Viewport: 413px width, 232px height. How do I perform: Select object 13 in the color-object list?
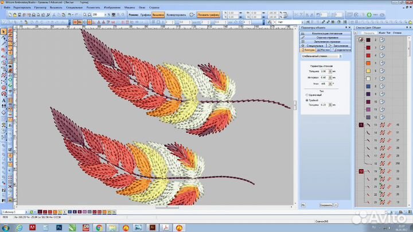375,124
